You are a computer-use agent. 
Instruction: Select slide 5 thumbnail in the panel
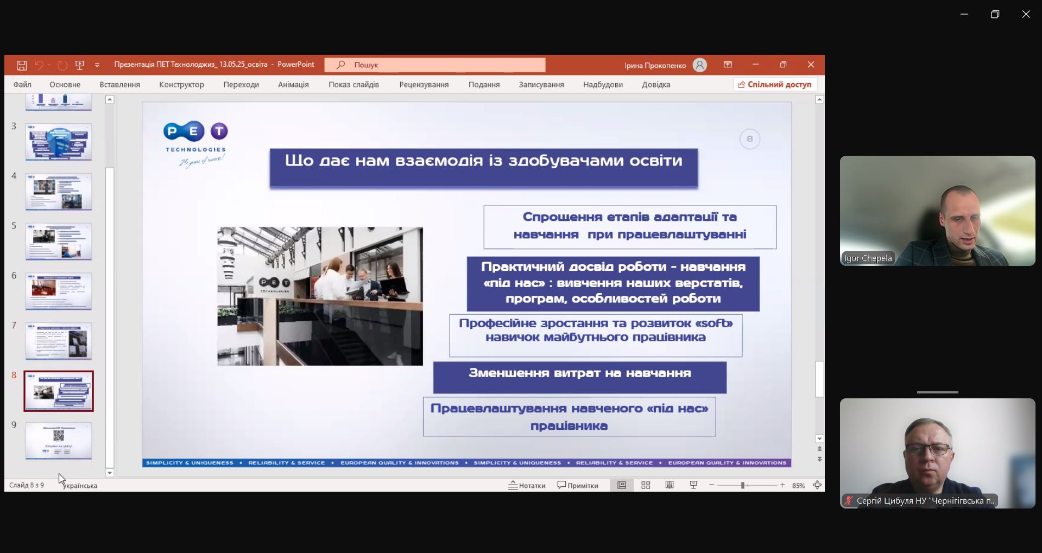[59, 241]
